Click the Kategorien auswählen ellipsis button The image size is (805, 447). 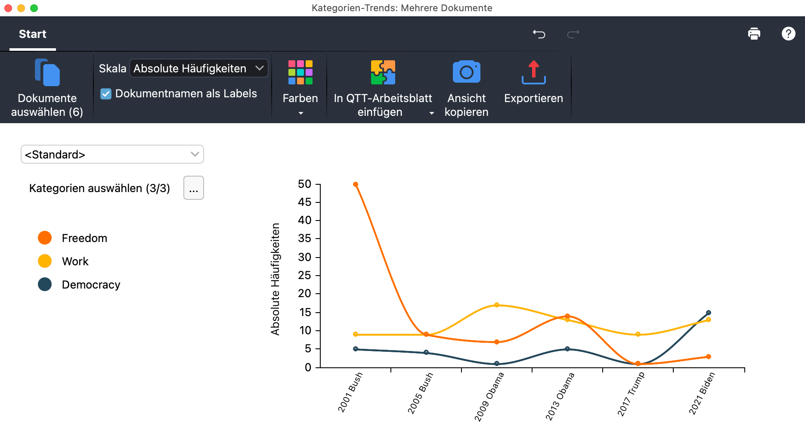tap(193, 188)
